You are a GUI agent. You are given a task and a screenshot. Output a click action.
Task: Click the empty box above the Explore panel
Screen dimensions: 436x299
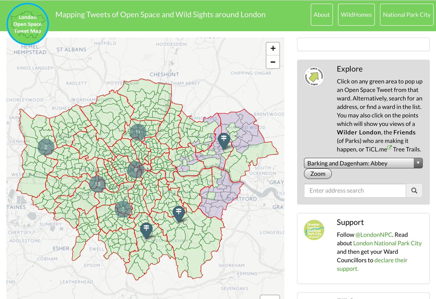pos(363,45)
